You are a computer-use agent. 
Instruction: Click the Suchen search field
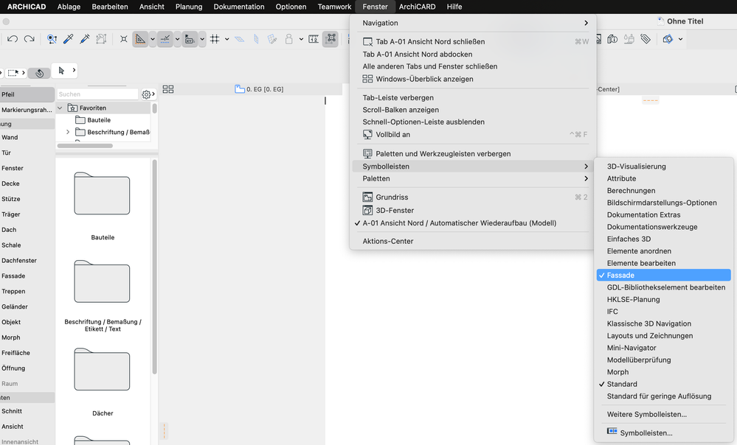pyautogui.click(x=98, y=94)
